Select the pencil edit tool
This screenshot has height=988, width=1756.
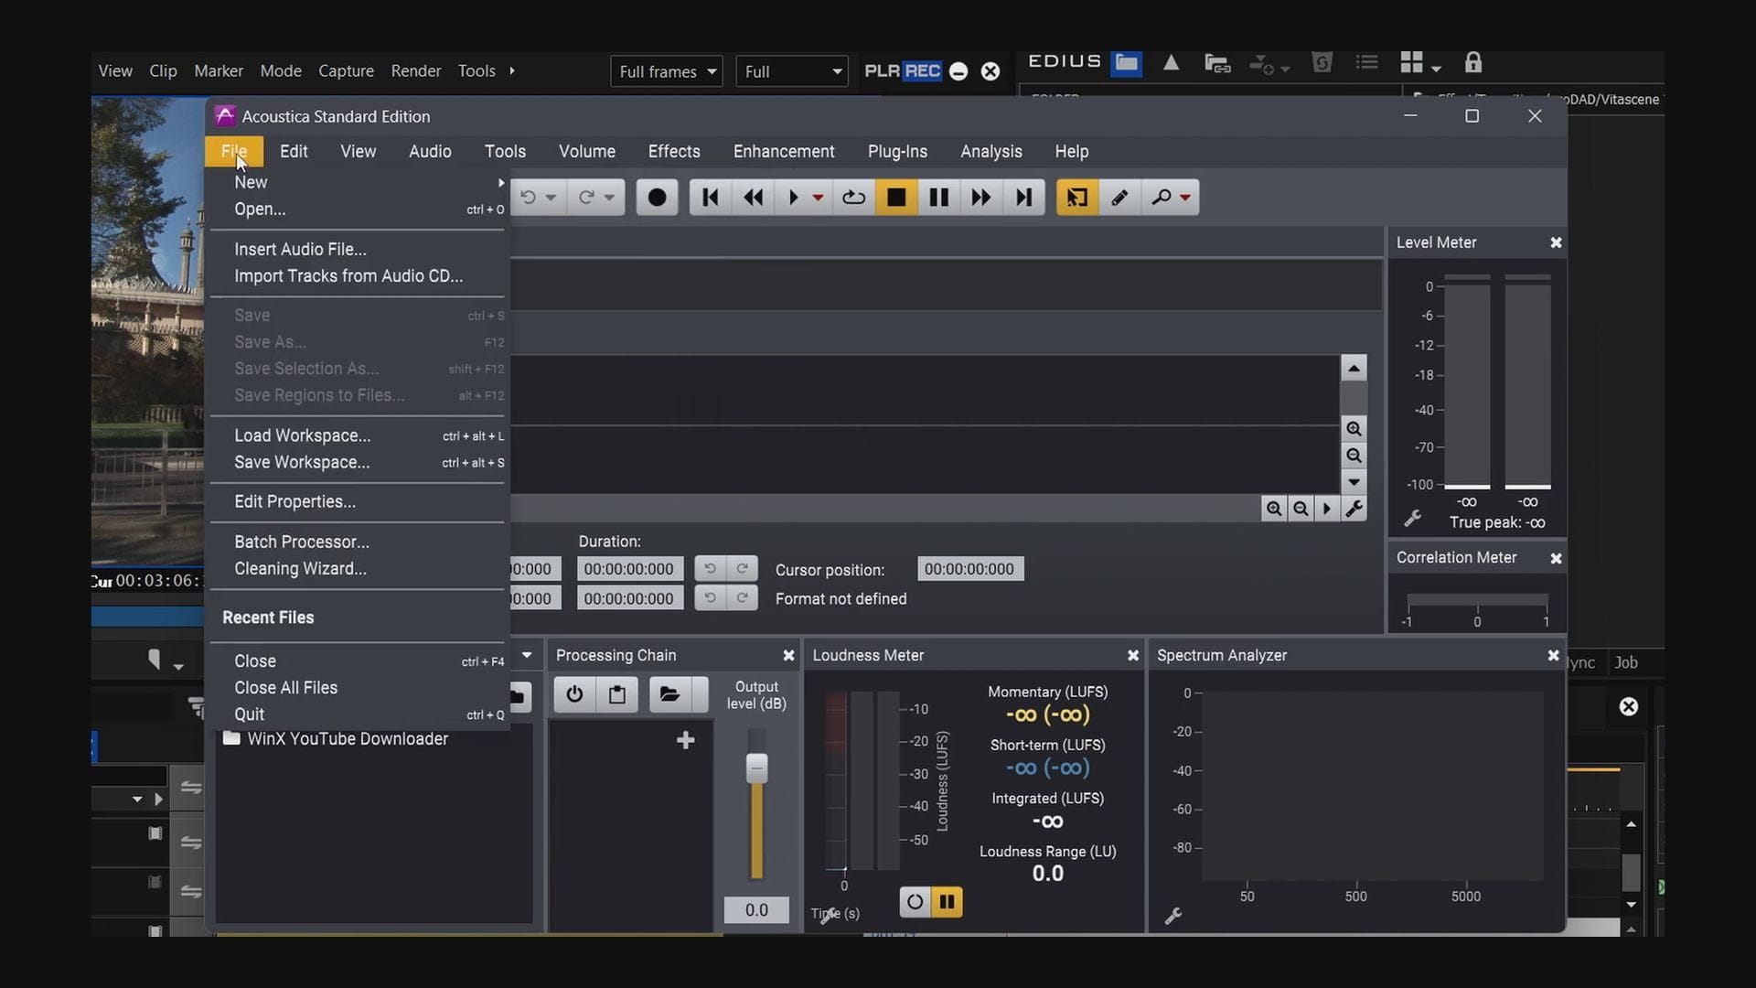(1119, 198)
